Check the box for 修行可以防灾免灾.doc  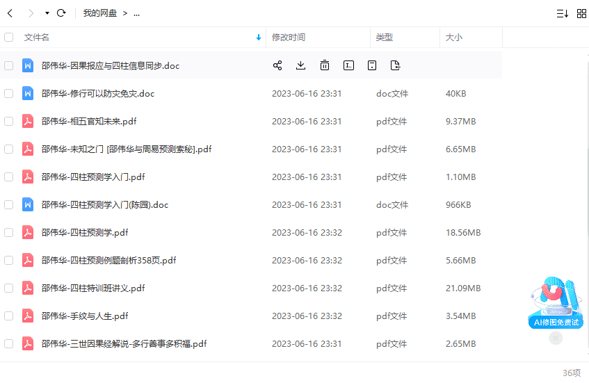9,93
